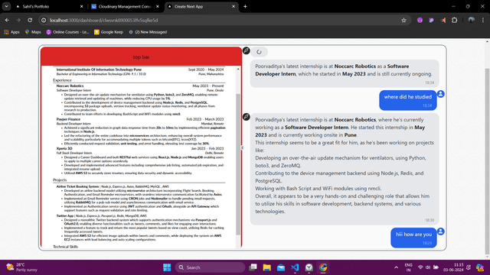
Task: Click bot avatar beside long internship reply
Action: (247, 117)
